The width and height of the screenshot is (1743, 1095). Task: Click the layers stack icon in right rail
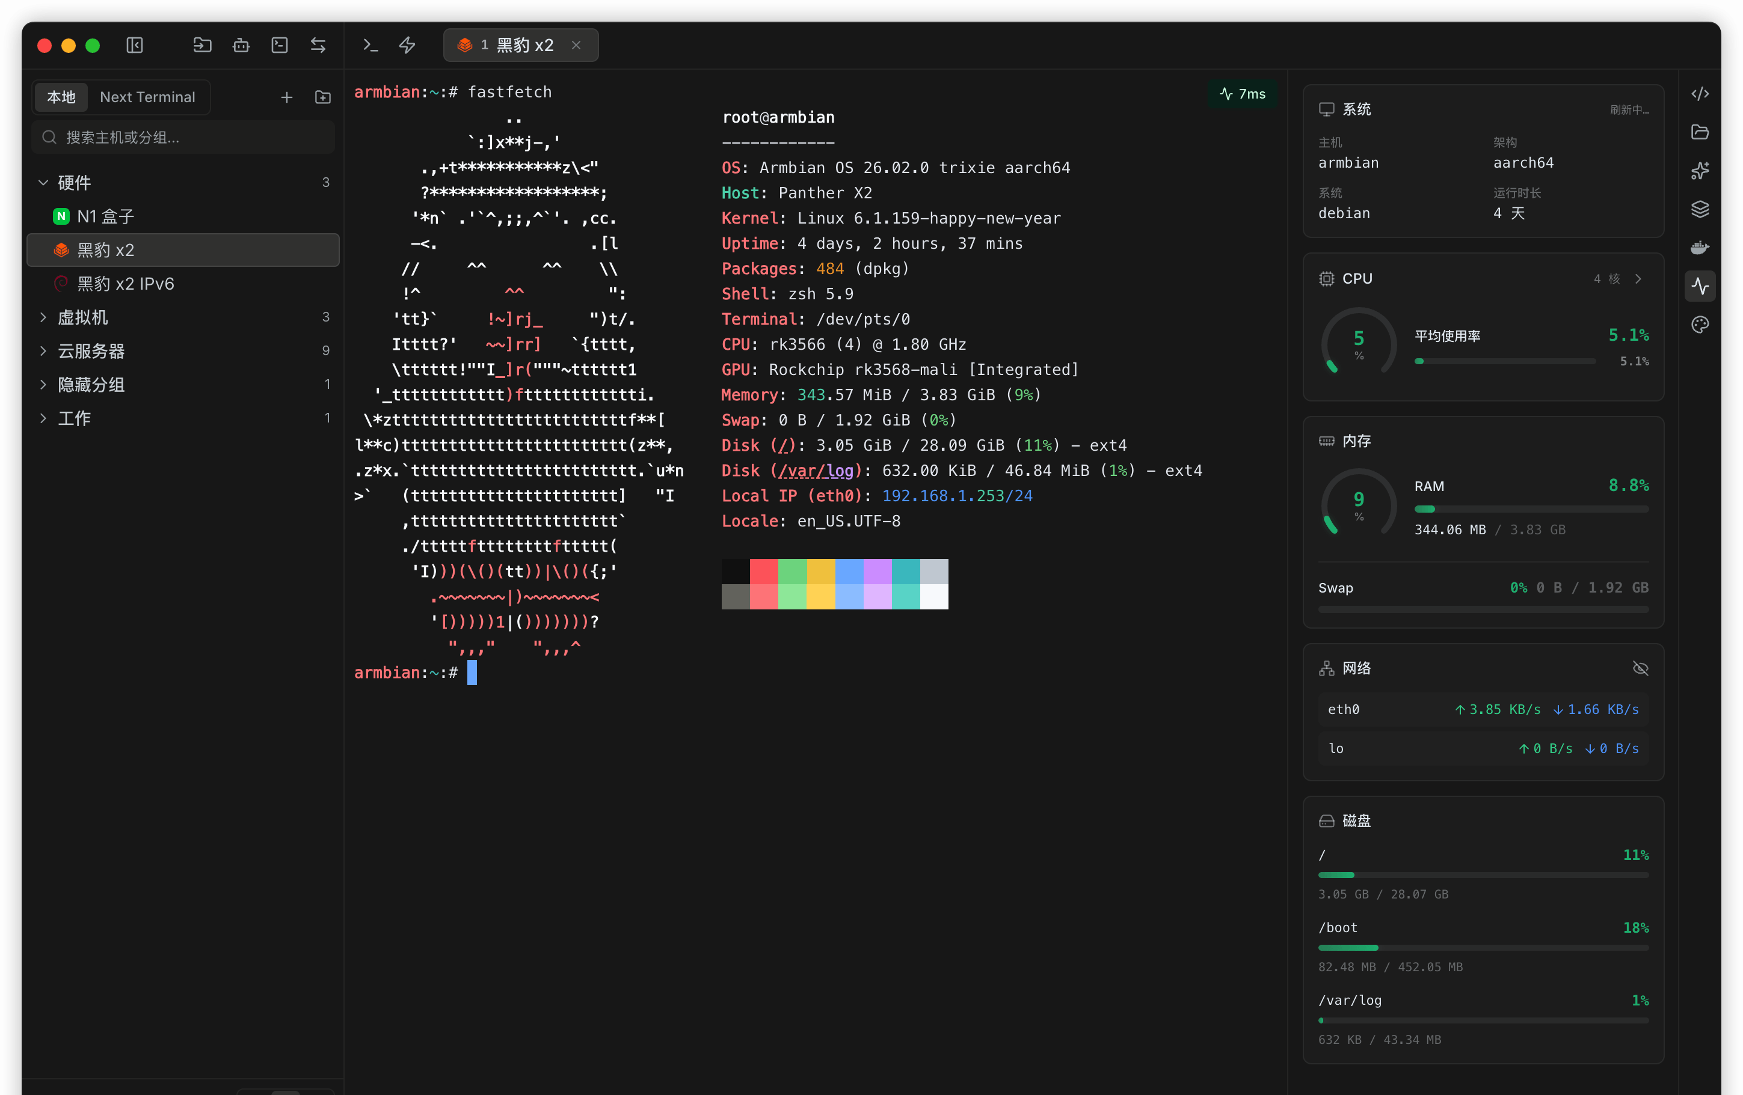(x=1700, y=209)
